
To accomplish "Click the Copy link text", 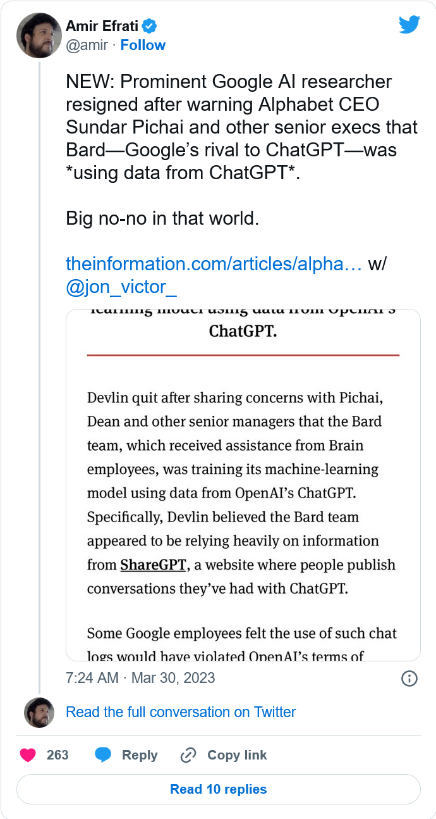I will click(237, 755).
